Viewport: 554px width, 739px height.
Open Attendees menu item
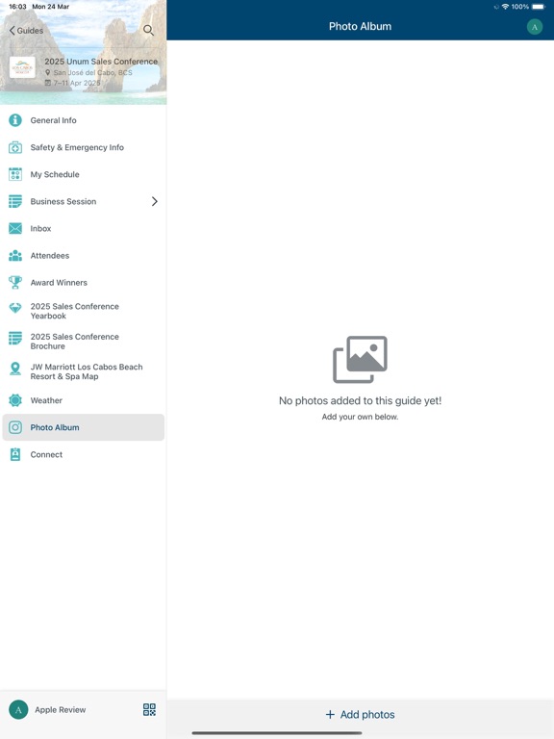[x=83, y=255]
